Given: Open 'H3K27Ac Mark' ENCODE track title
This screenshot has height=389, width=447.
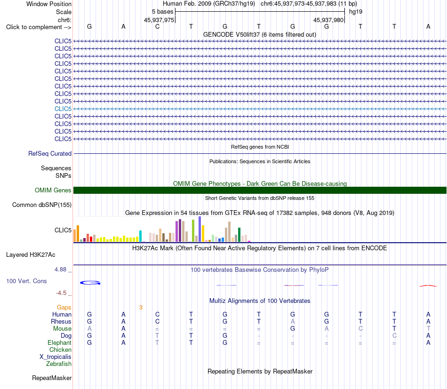Looking at the screenshot, I should point(260,248).
